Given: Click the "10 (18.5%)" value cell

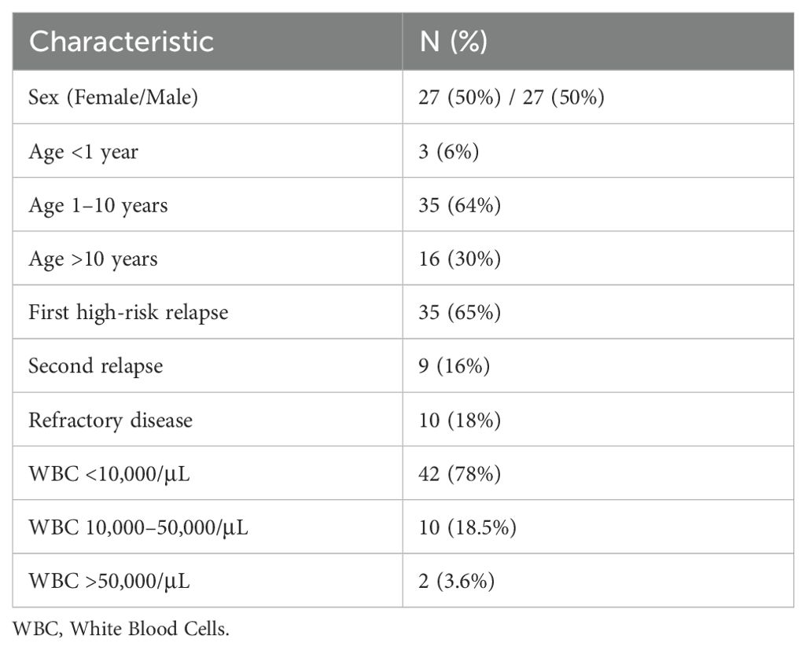Looking at the screenshot, I should pyautogui.click(x=467, y=527).
